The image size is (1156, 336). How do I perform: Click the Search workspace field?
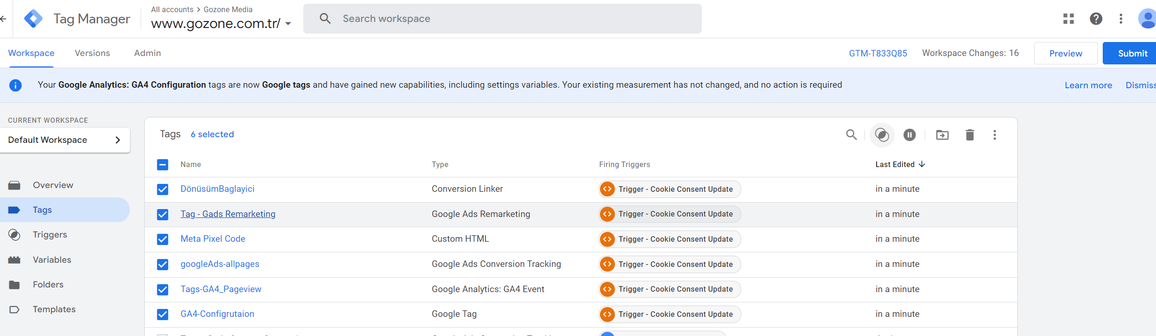502,19
